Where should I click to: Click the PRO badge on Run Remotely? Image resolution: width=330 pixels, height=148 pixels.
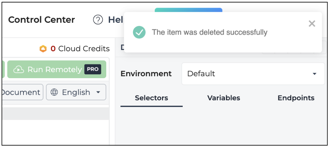point(93,70)
